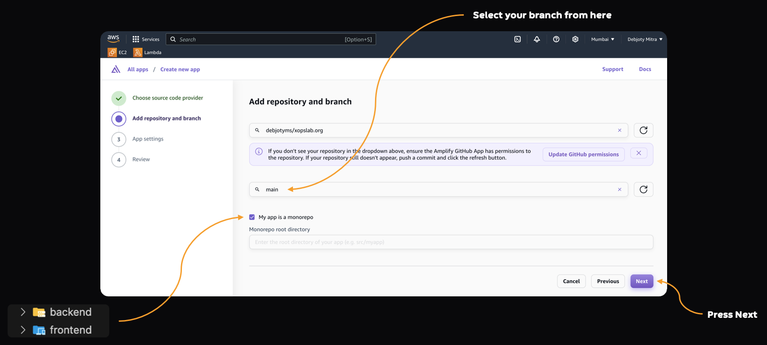The image size is (767, 345).
Task: Open the Mumbai region dropdown
Action: pos(602,39)
